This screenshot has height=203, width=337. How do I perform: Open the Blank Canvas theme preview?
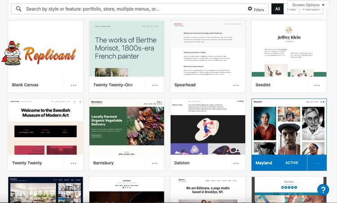click(x=45, y=49)
